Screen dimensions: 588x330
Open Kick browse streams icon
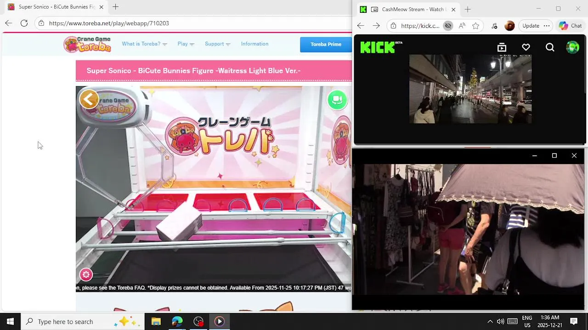(x=502, y=47)
